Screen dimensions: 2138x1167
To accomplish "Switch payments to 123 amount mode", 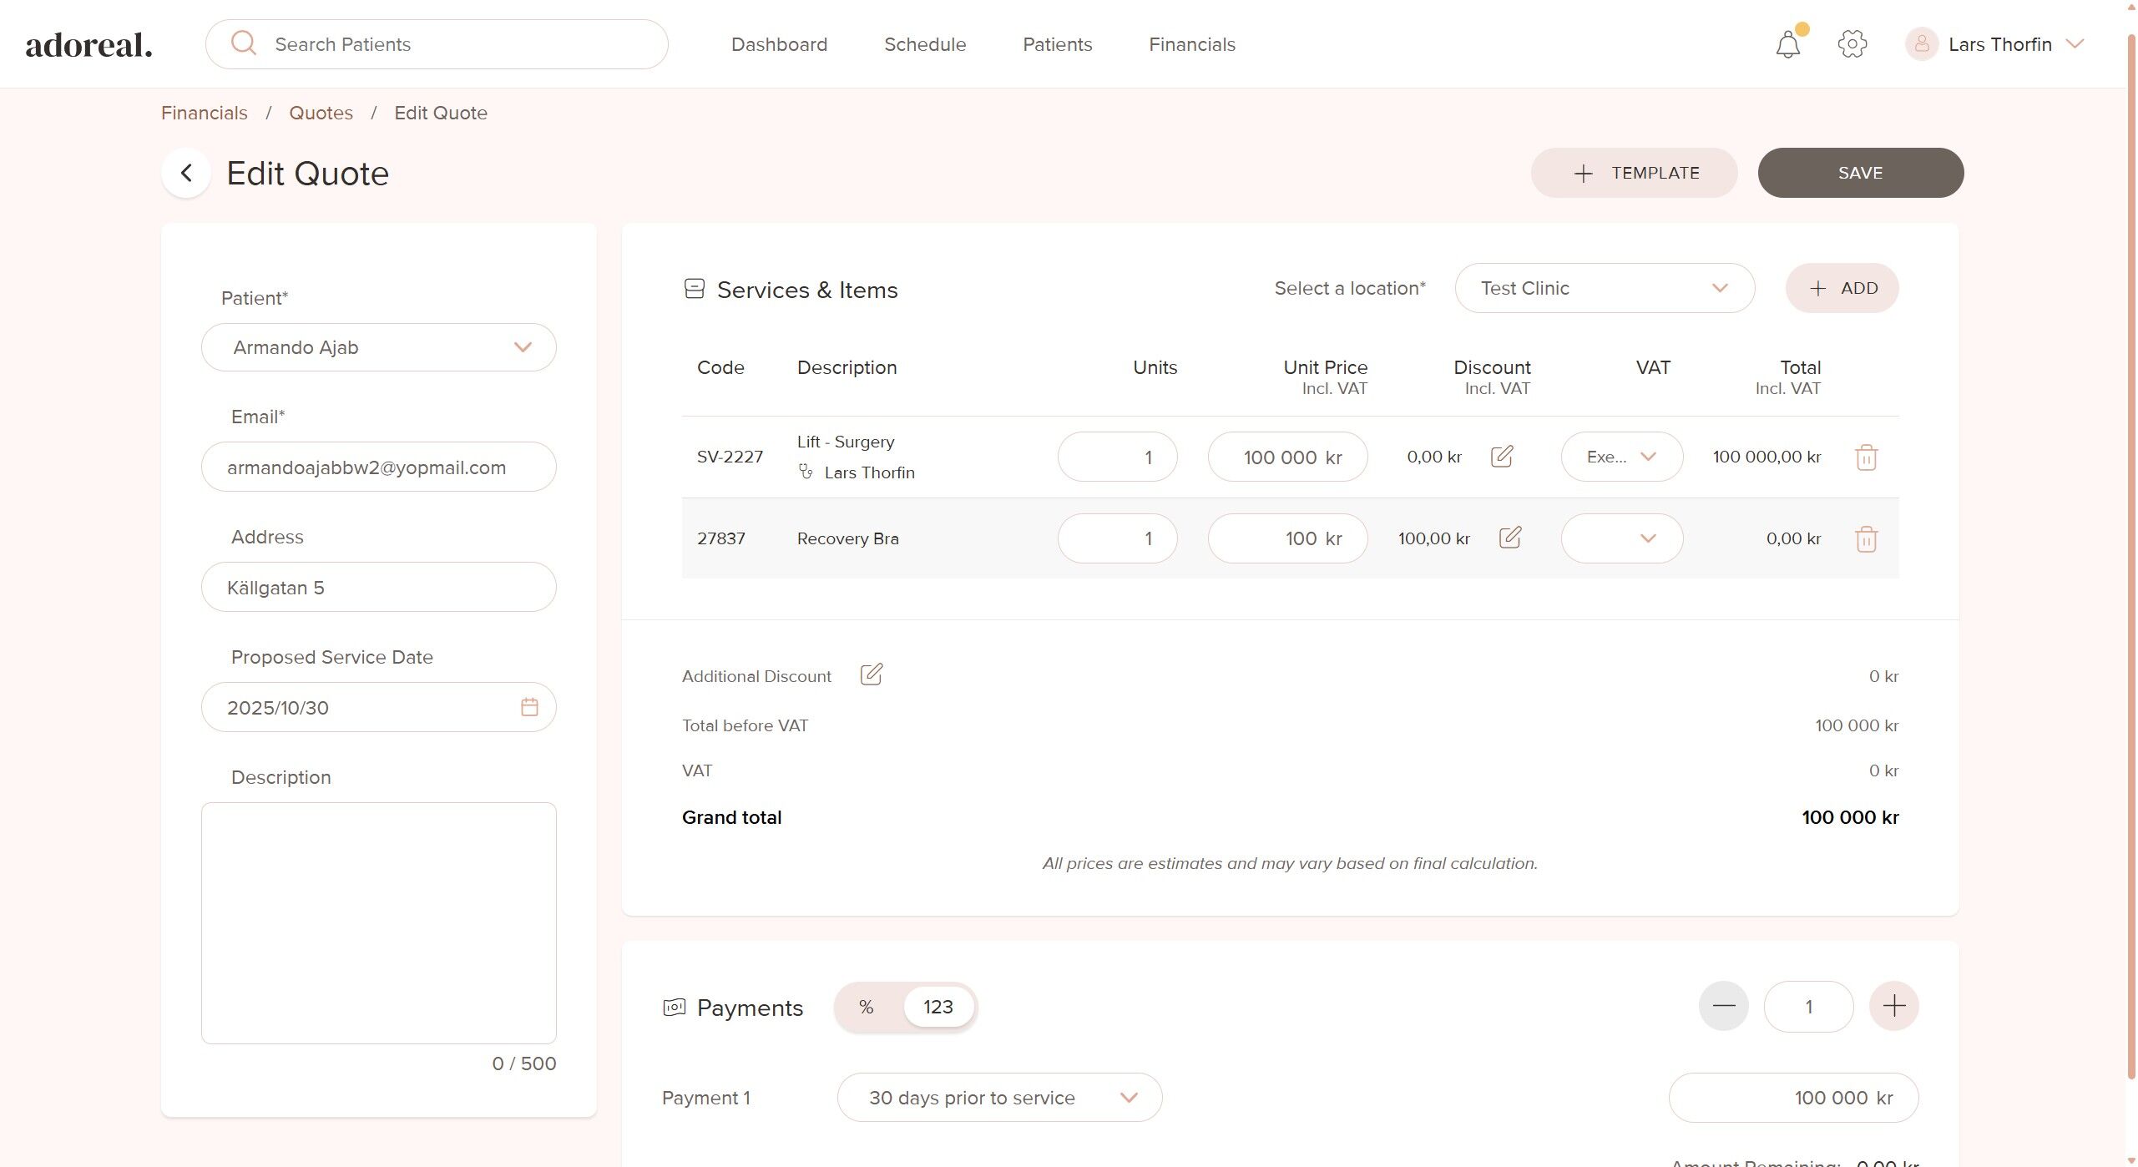I will (x=938, y=1007).
